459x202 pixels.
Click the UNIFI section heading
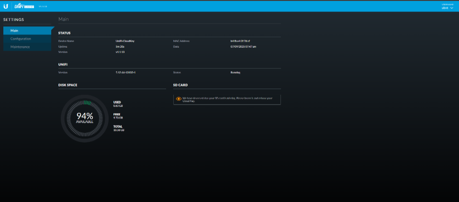click(x=63, y=64)
